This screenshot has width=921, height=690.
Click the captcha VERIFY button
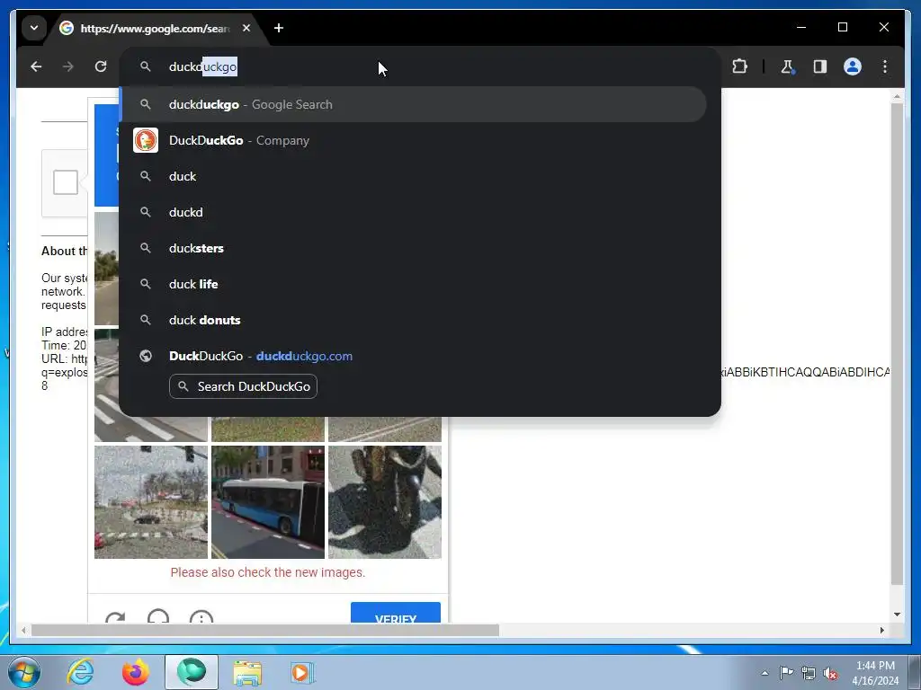396,613
